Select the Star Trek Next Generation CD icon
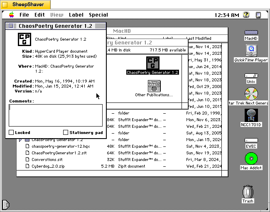This screenshot has width=270, height=212. 251,94
